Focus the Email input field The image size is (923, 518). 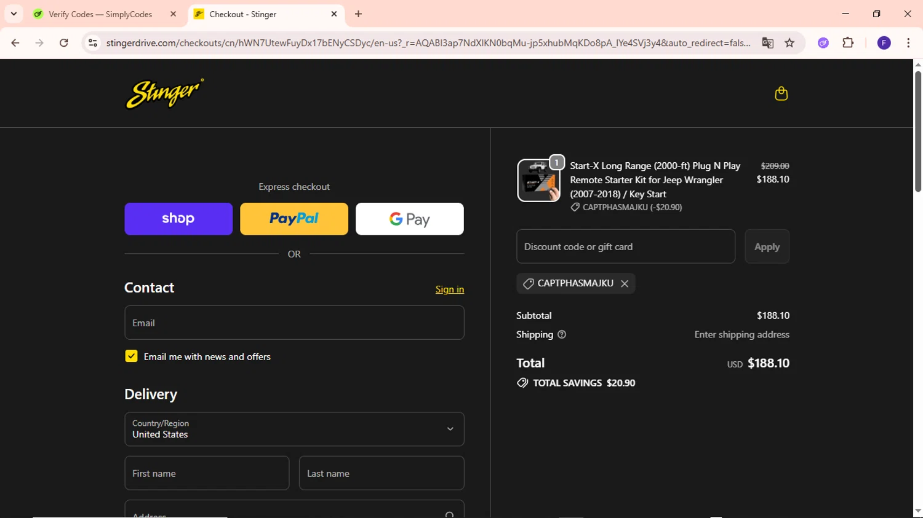click(x=294, y=323)
